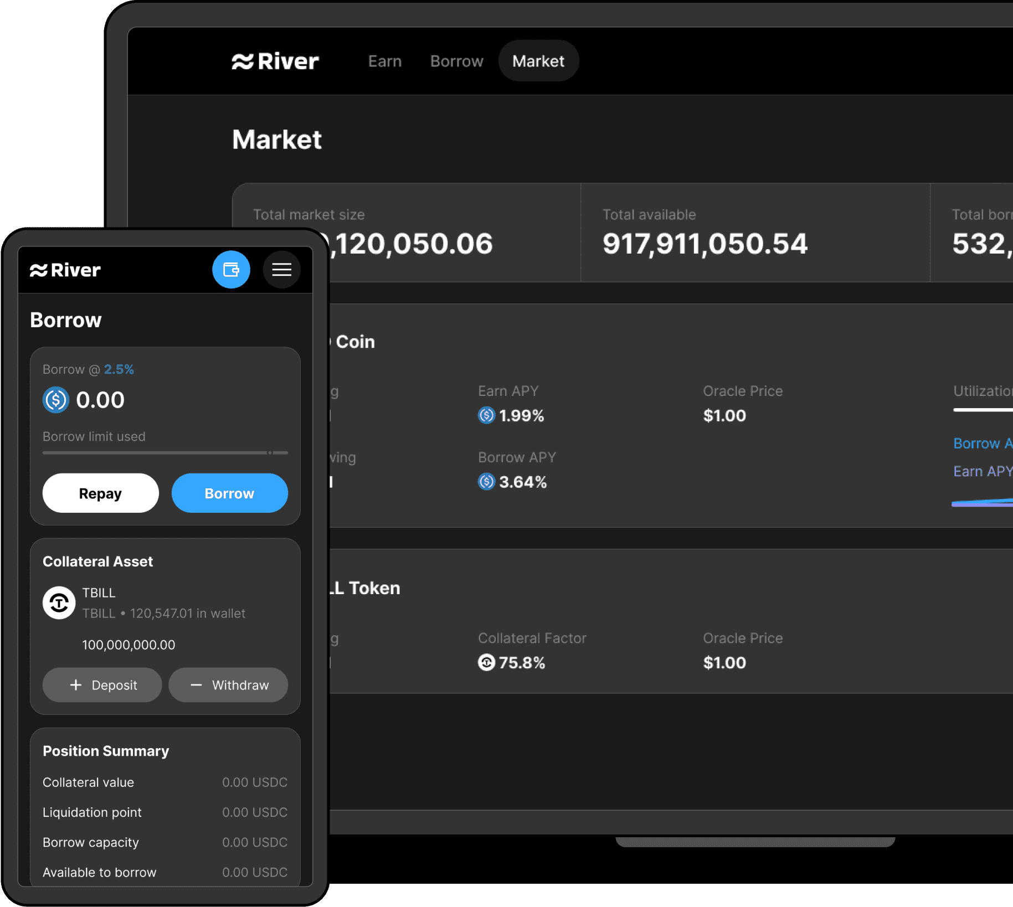
Task: Click the Earn APY 1.99% value
Action: pos(522,416)
